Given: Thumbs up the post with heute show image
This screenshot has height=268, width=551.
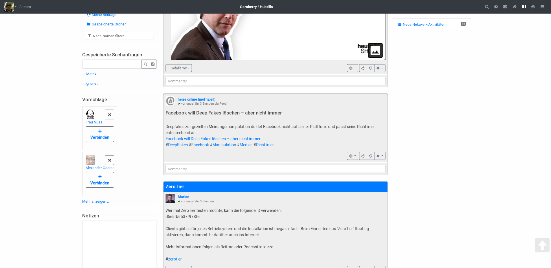Looking at the screenshot, I should (x=363, y=68).
